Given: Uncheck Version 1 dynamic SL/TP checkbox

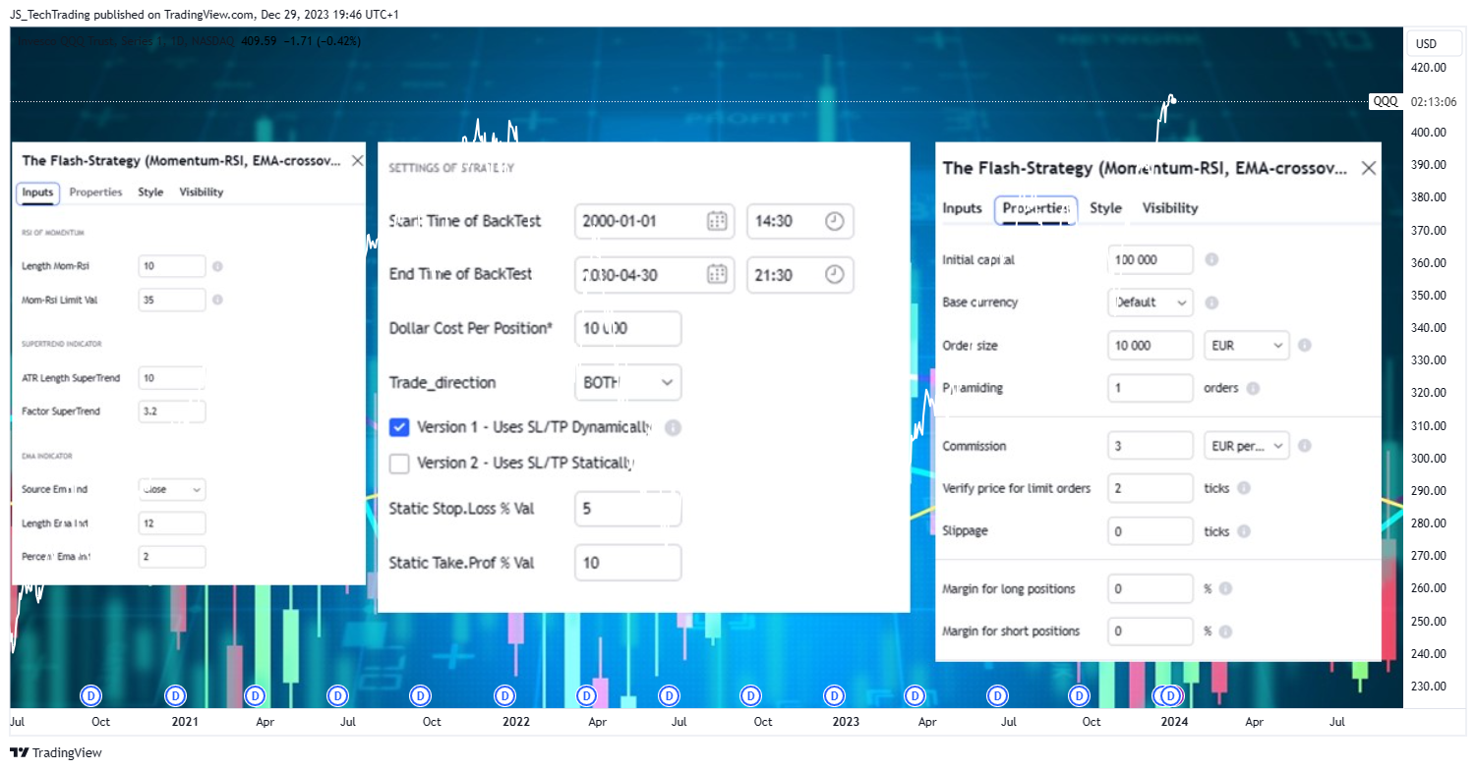Looking at the screenshot, I should 399,427.
